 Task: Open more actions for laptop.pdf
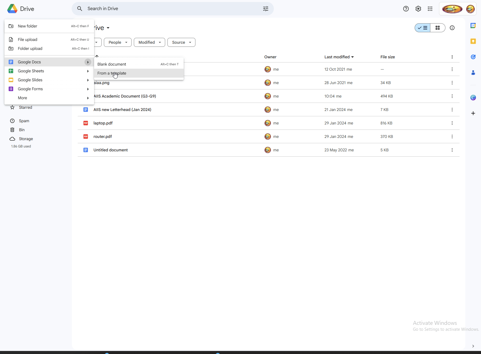[452, 123]
